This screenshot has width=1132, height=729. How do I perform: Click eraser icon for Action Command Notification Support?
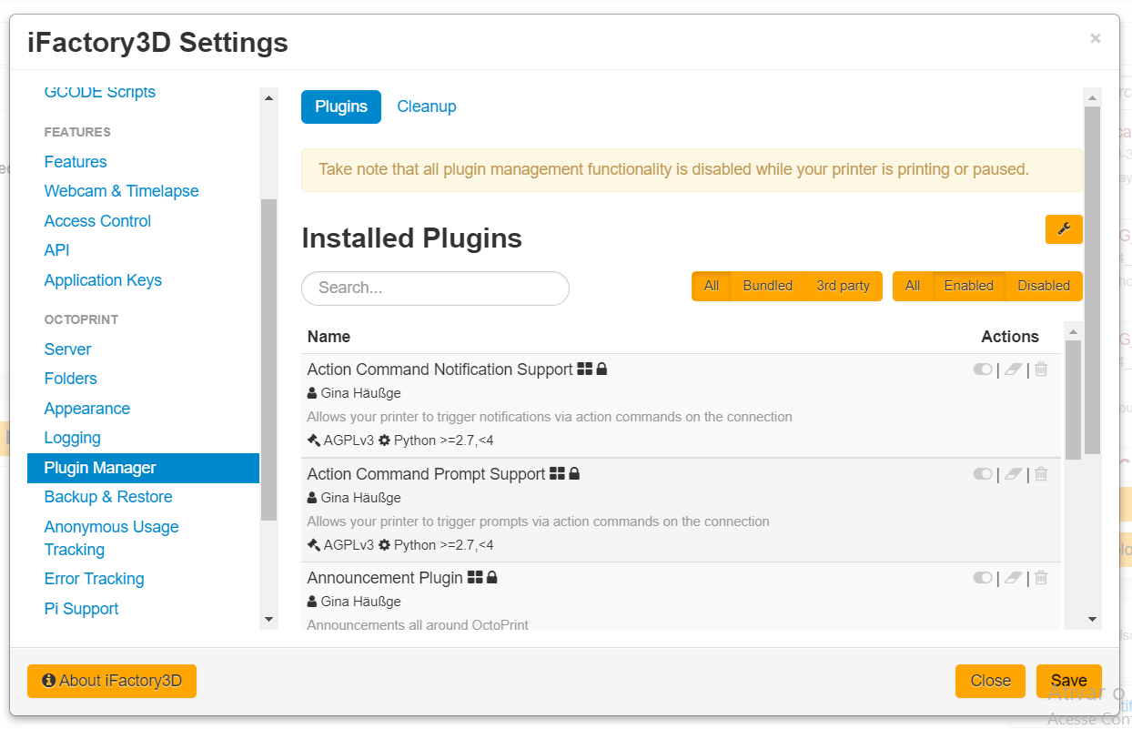[1014, 370]
